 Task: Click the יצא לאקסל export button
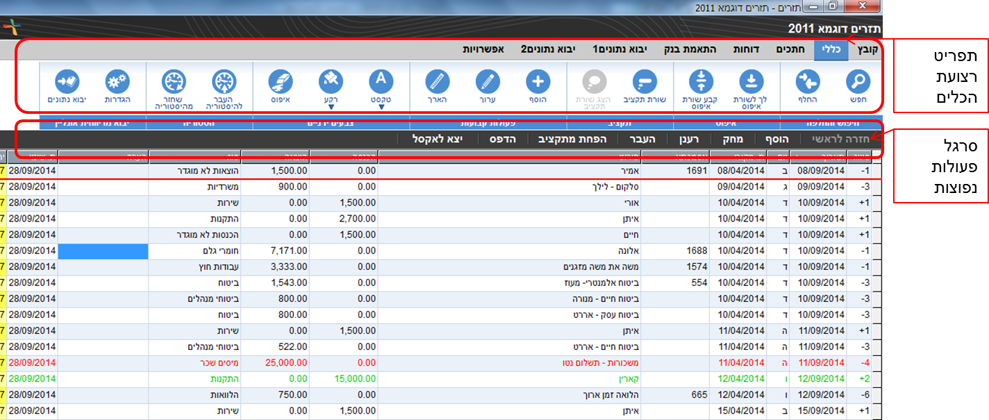click(437, 139)
